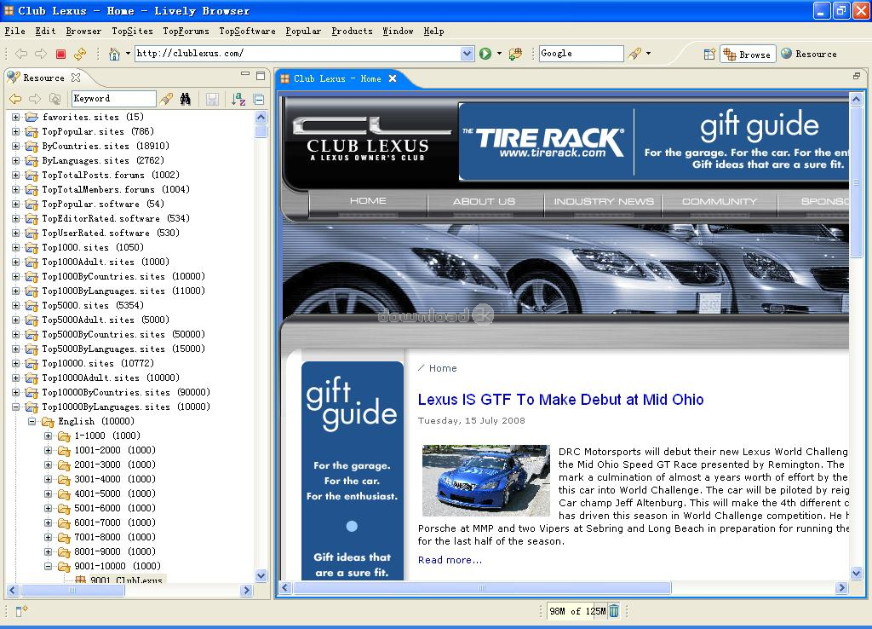Click the Keyword field in Resource panel
Image resolution: width=872 pixels, height=629 pixels.
tap(113, 99)
